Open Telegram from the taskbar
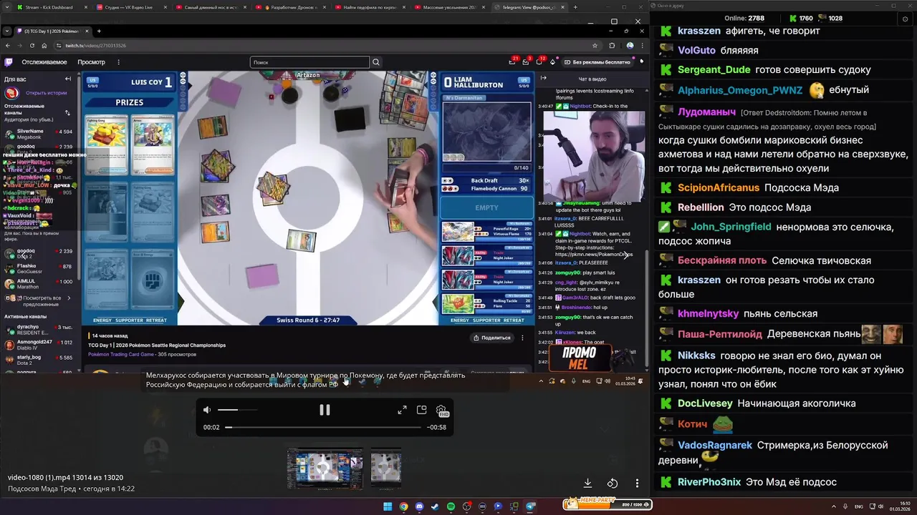The image size is (917, 515). (x=531, y=506)
